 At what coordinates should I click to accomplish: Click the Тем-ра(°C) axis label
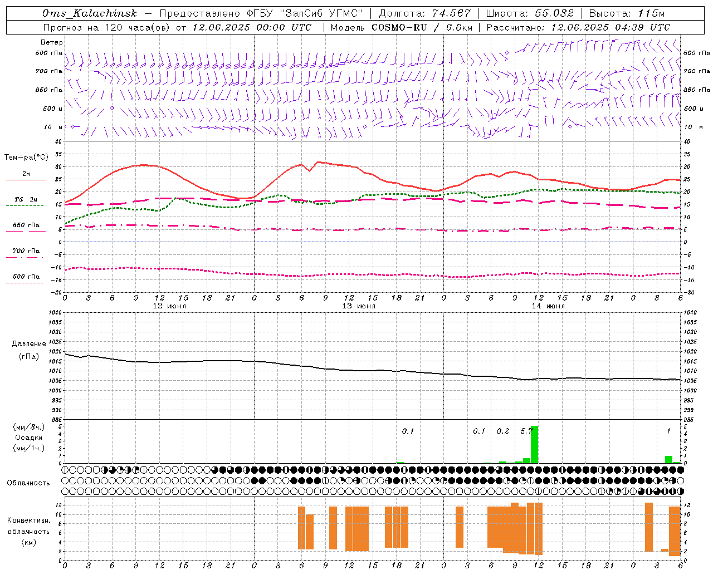tap(26, 158)
